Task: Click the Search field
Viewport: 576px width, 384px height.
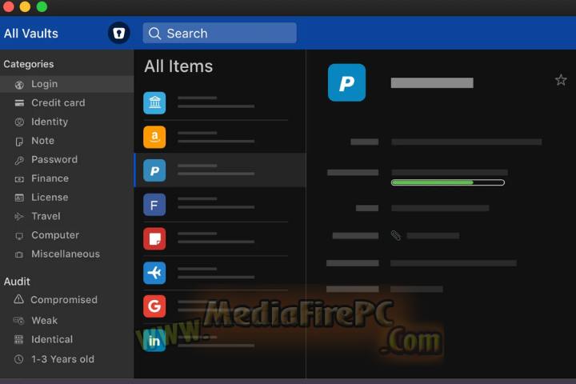Action: 219,33
